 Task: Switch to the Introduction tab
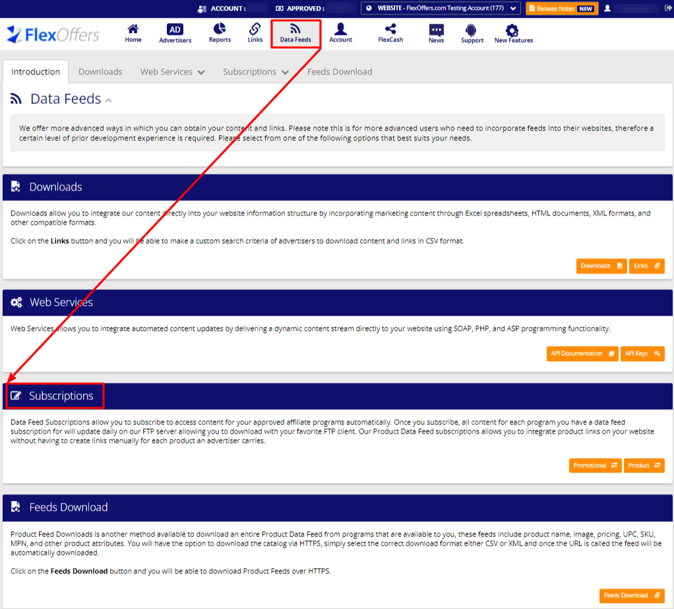tap(36, 72)
